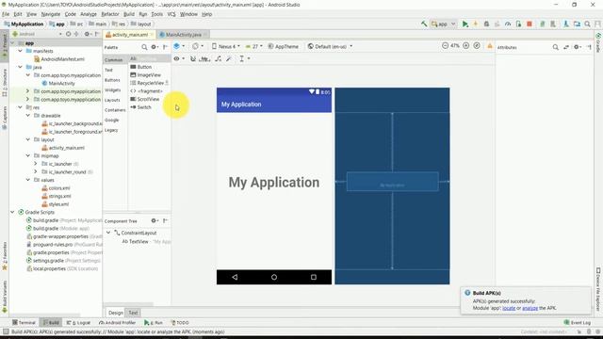Open the Build menu

(x=129, y=14)
